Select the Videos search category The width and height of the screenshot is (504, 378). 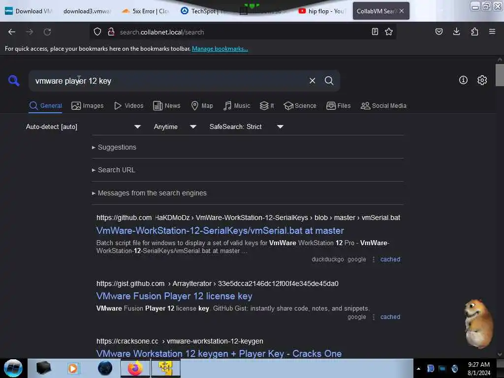(128, 106)
